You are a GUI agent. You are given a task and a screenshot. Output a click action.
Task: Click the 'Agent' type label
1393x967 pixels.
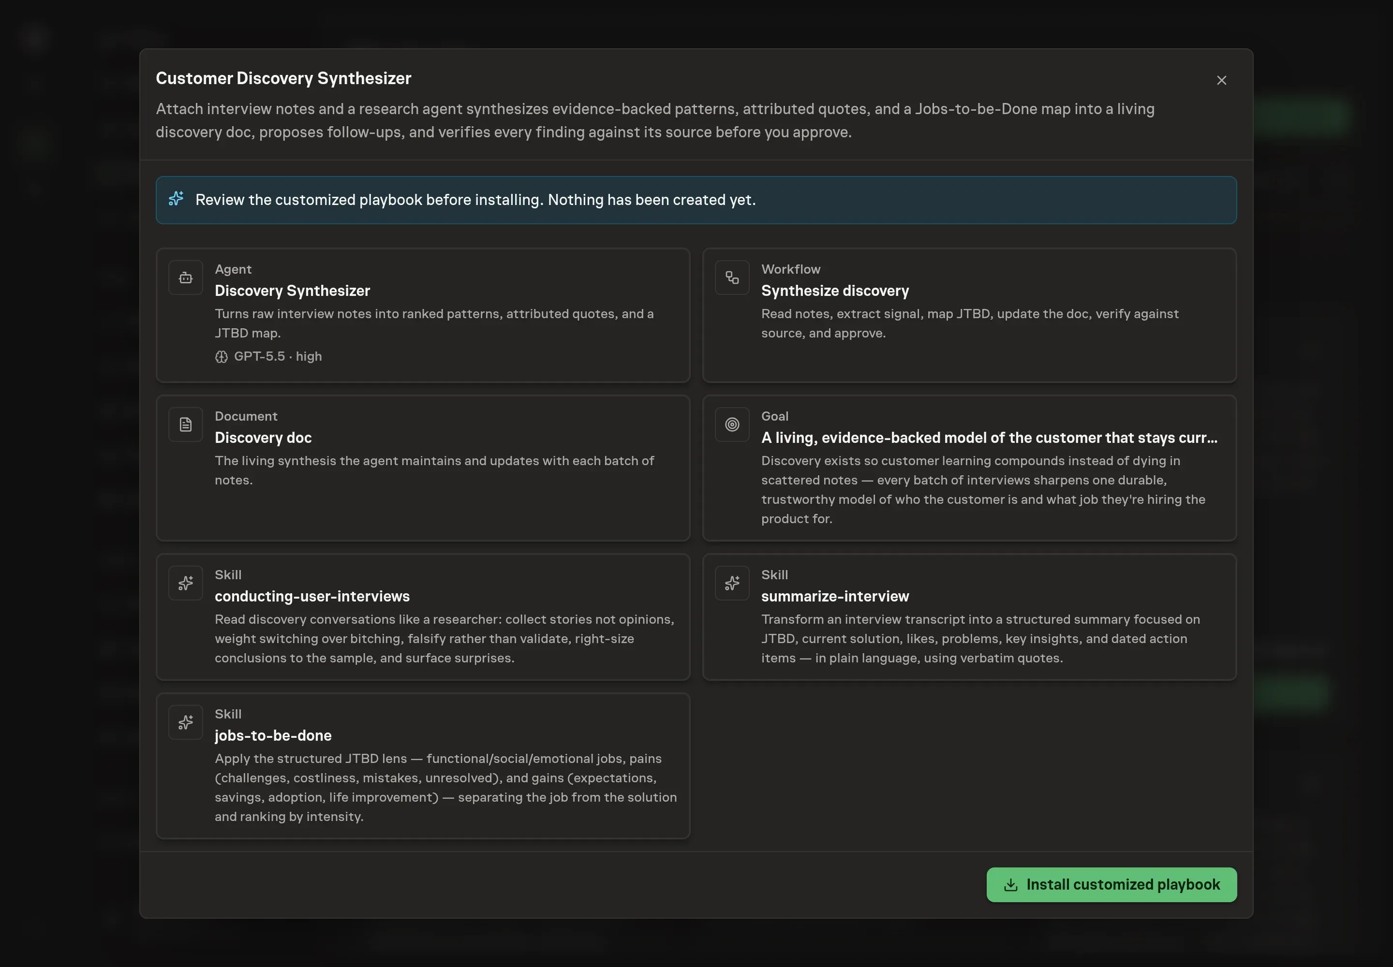[233, 269]
